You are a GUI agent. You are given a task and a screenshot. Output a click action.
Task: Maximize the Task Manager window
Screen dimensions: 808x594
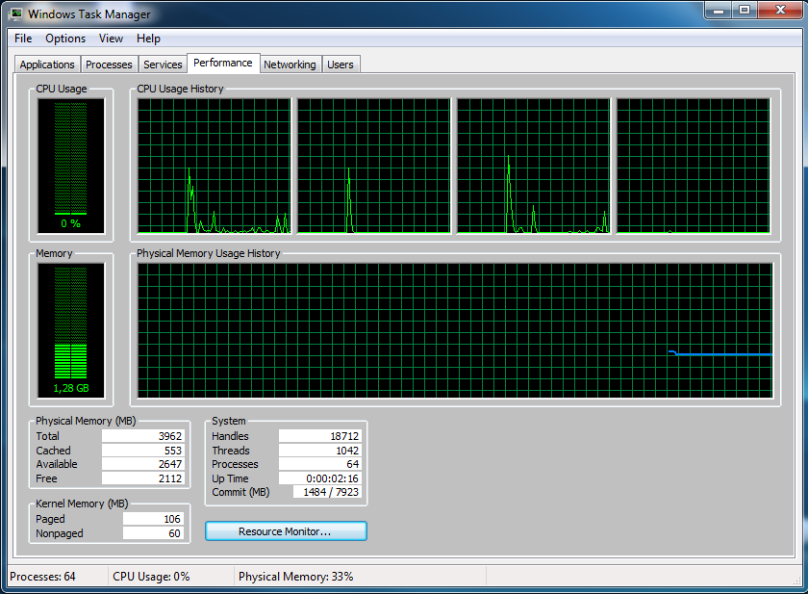coord(745,10)
